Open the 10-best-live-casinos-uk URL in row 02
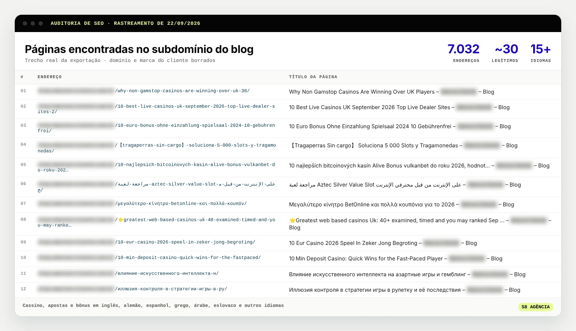576x331 pixels. click(156, 109)
